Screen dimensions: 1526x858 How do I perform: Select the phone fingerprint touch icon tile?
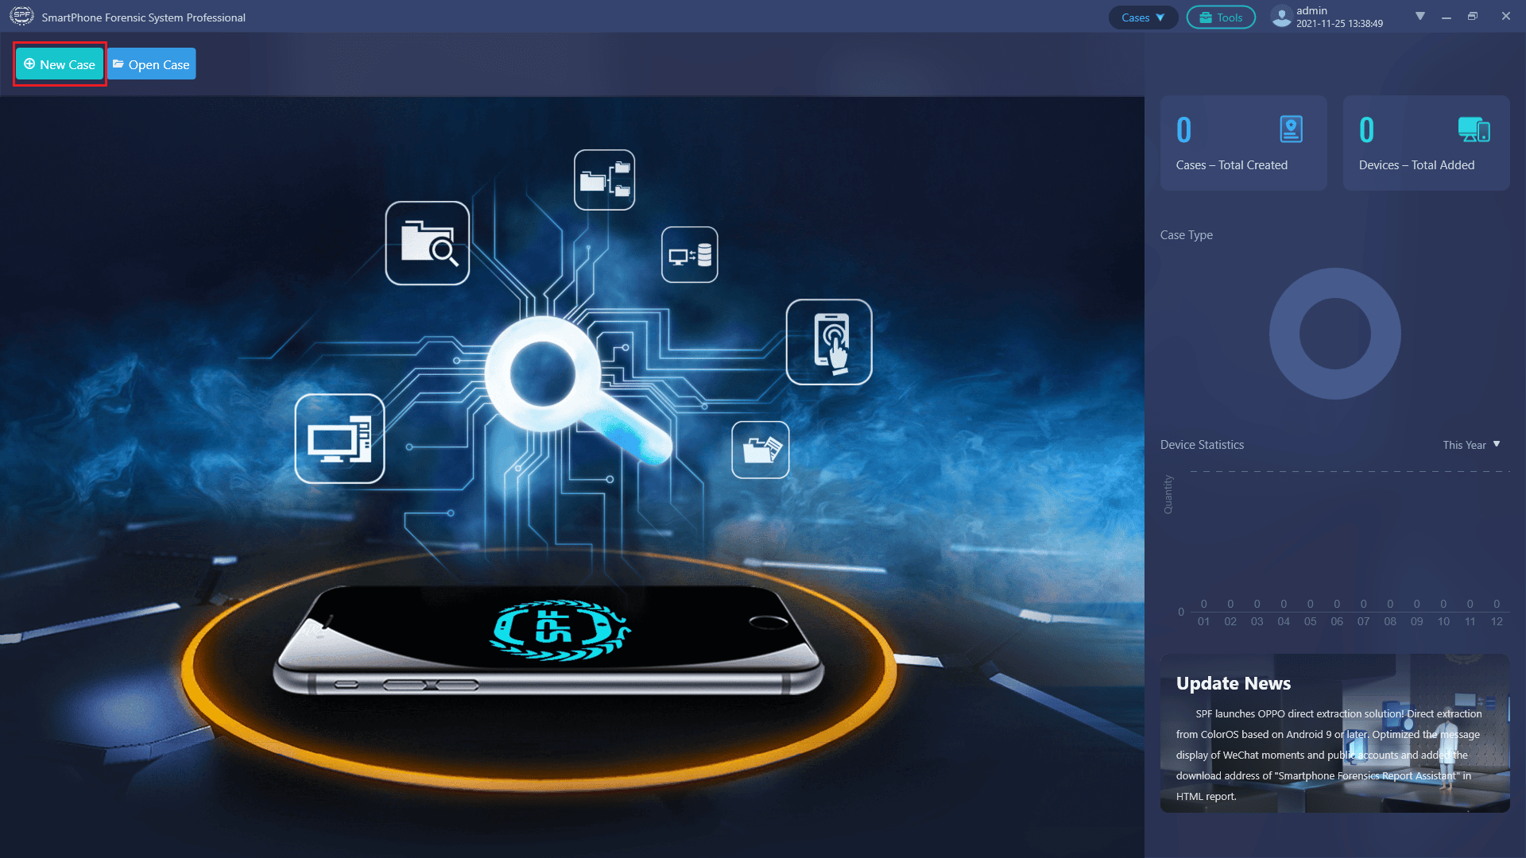point(829,342)
